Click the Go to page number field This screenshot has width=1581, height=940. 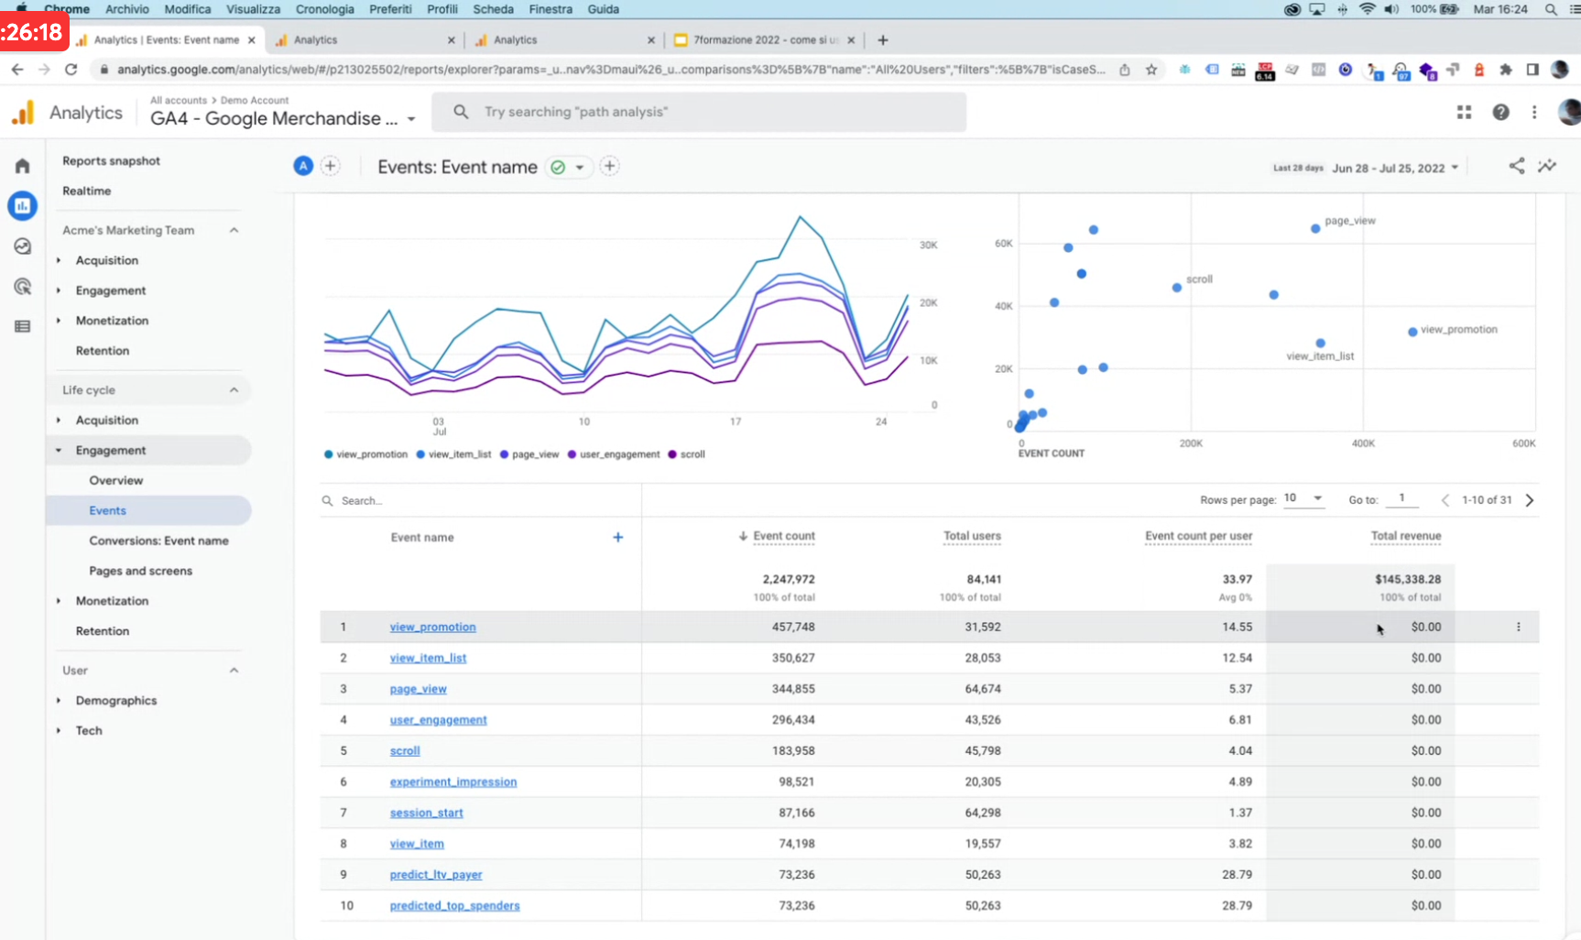click(1401, 498)
